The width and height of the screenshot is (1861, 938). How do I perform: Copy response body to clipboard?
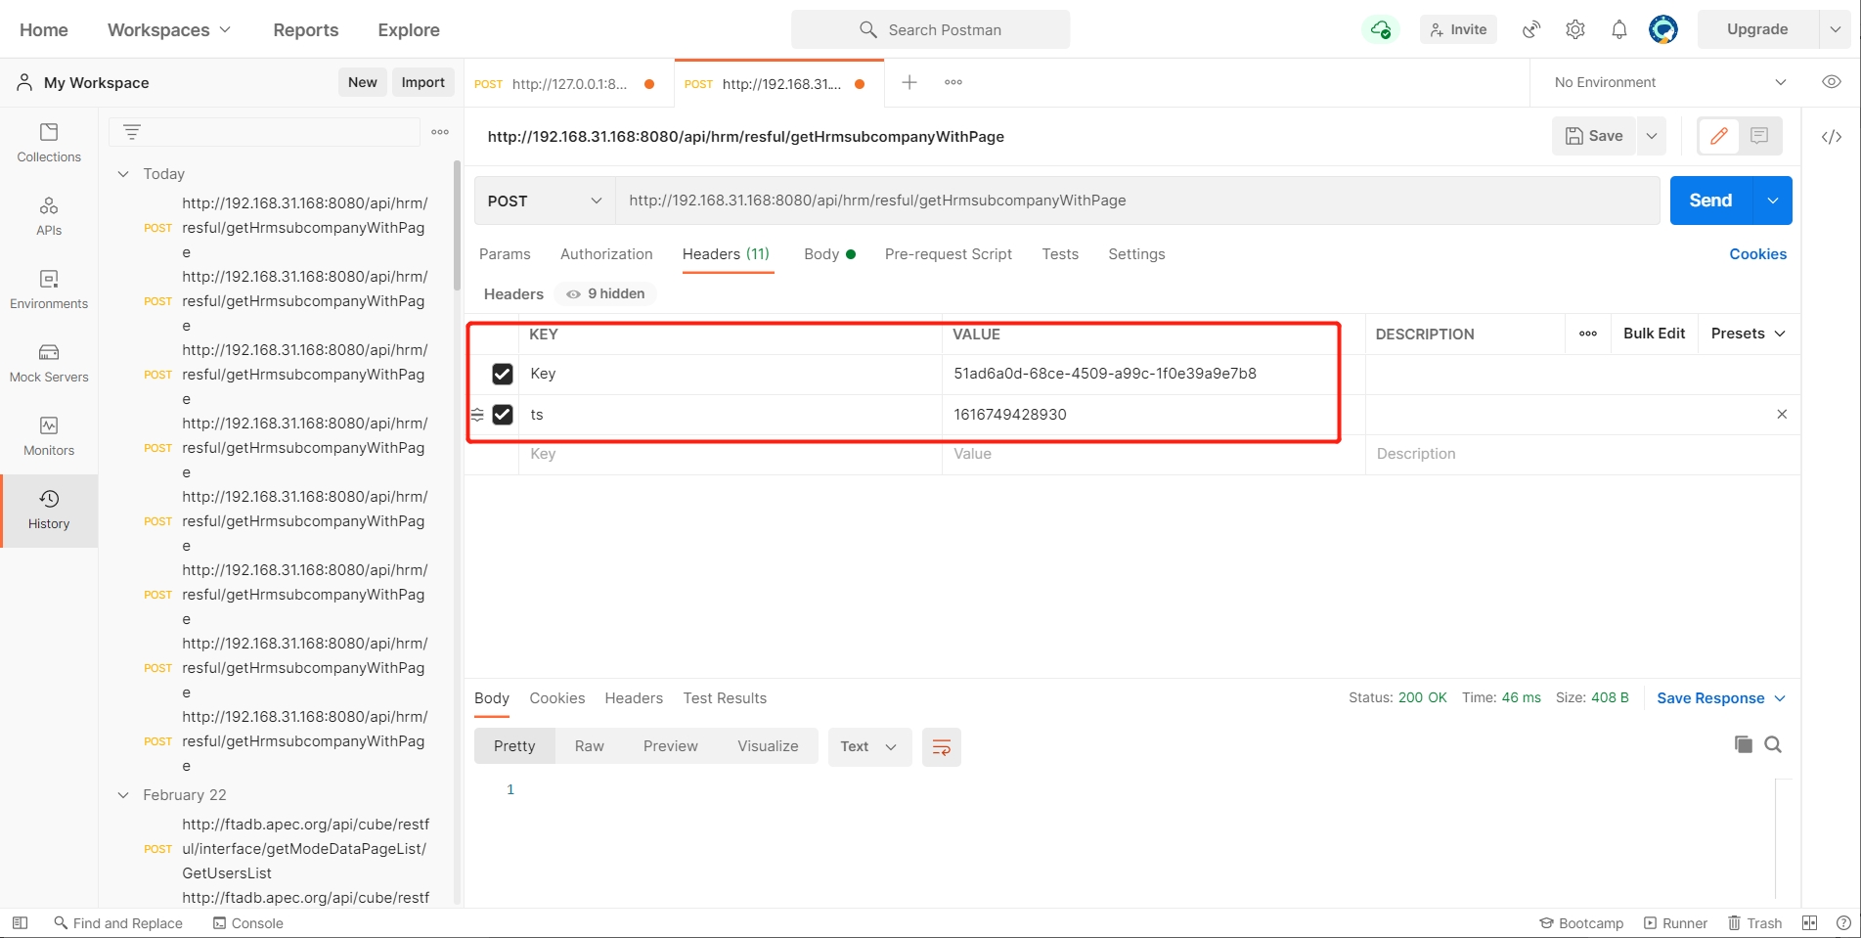pos(1743,745)
